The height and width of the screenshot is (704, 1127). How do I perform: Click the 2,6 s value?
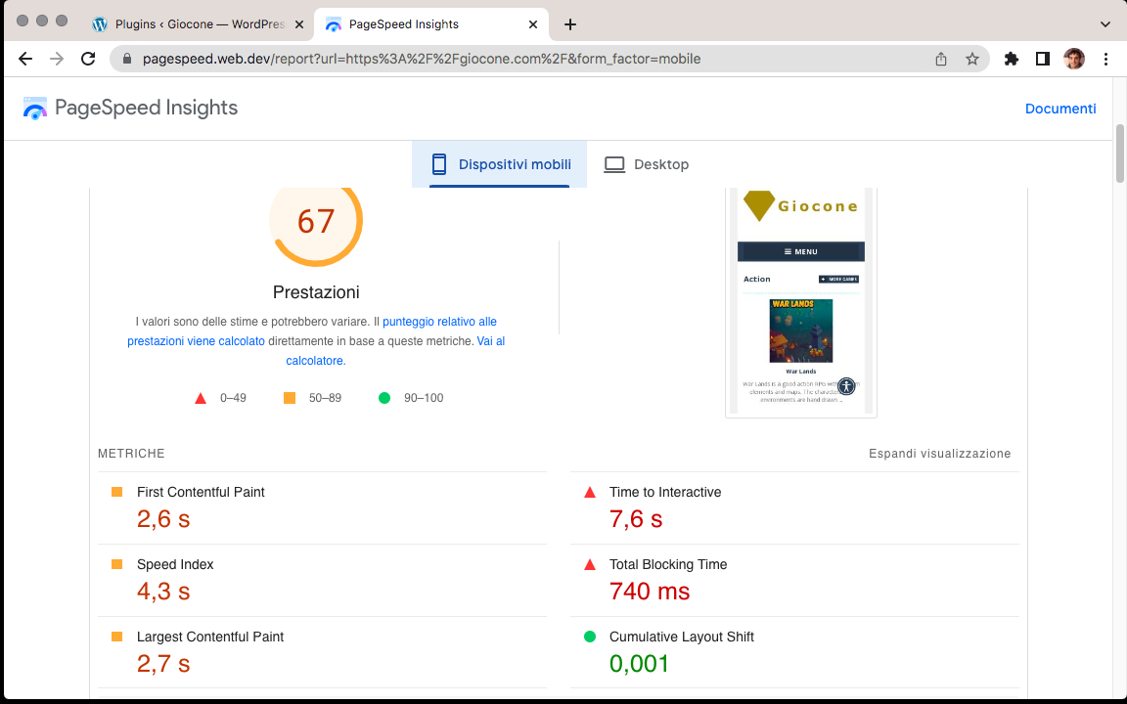[163, 518]
